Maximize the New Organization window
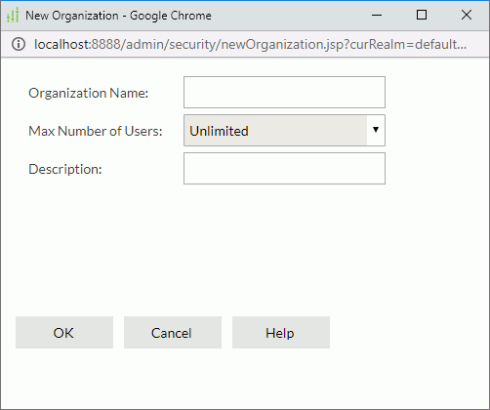 coord(422,15)
